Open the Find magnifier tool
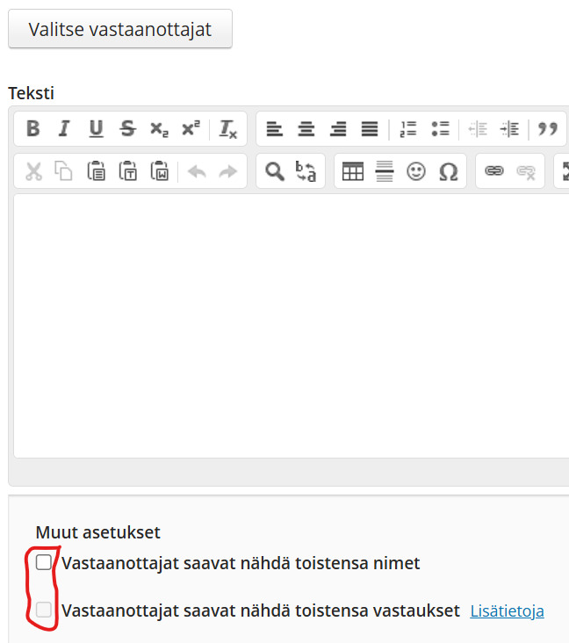Screen dimensions: 569x643 (275, 171)
